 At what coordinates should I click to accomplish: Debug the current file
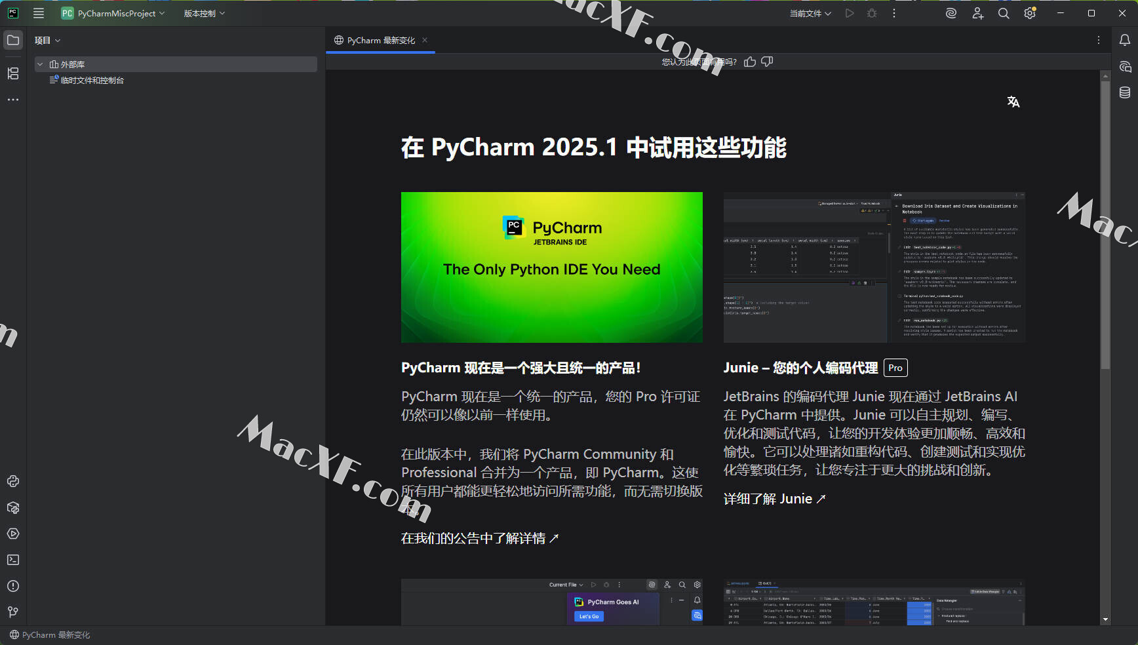[872, 13]
